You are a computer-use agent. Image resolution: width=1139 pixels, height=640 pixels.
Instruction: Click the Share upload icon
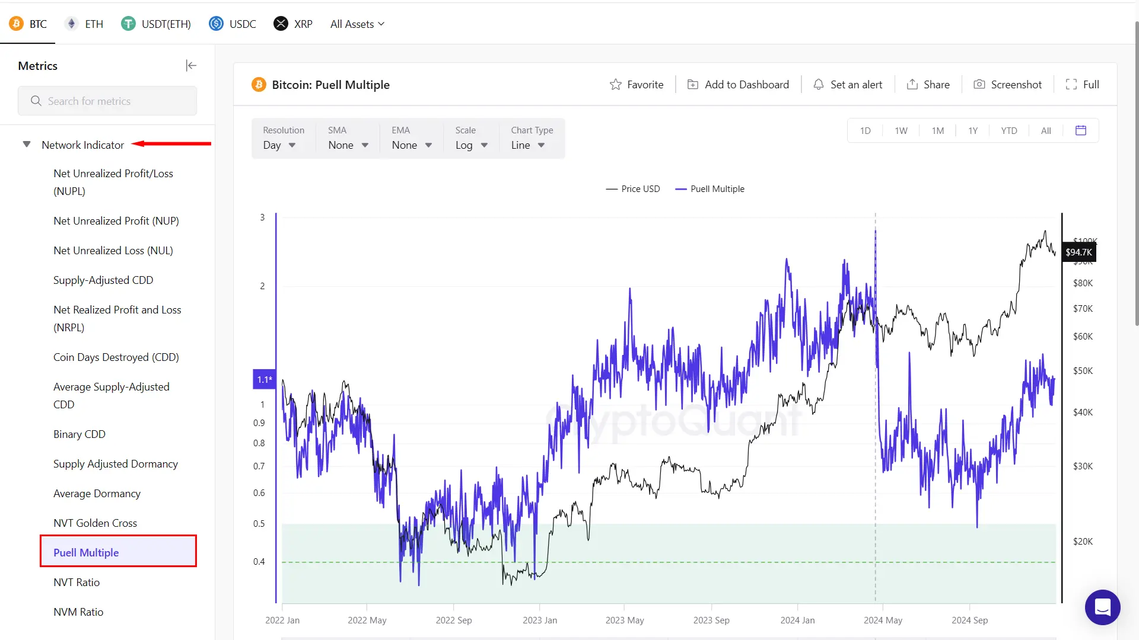click(912, 84)
